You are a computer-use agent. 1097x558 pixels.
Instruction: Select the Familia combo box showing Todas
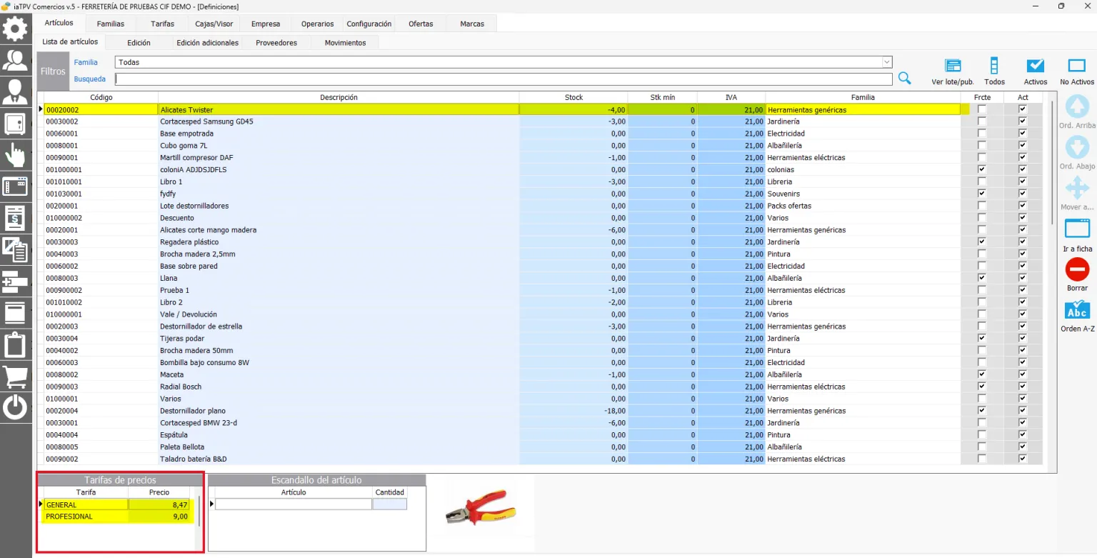(x=504, y=62)
